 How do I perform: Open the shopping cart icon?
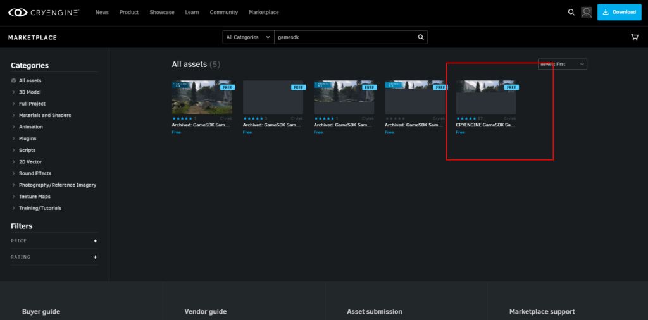634,37
